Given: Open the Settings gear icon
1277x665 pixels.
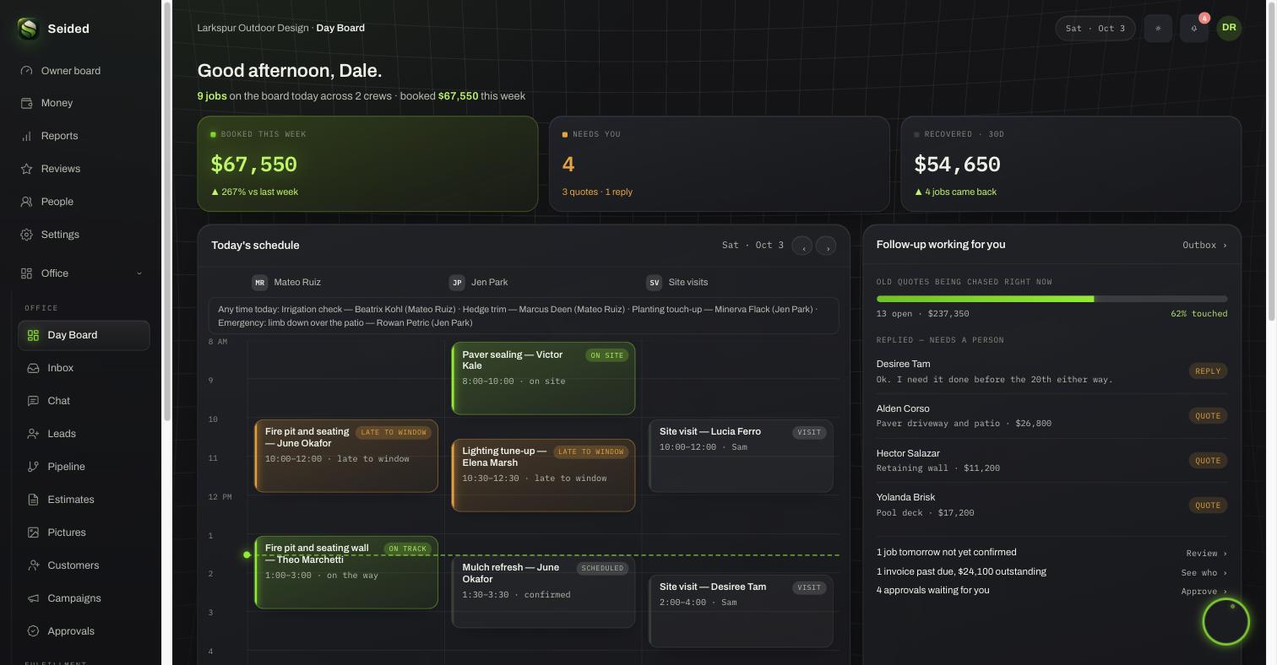Looking at the screenshot, I should tap(26, 235).
